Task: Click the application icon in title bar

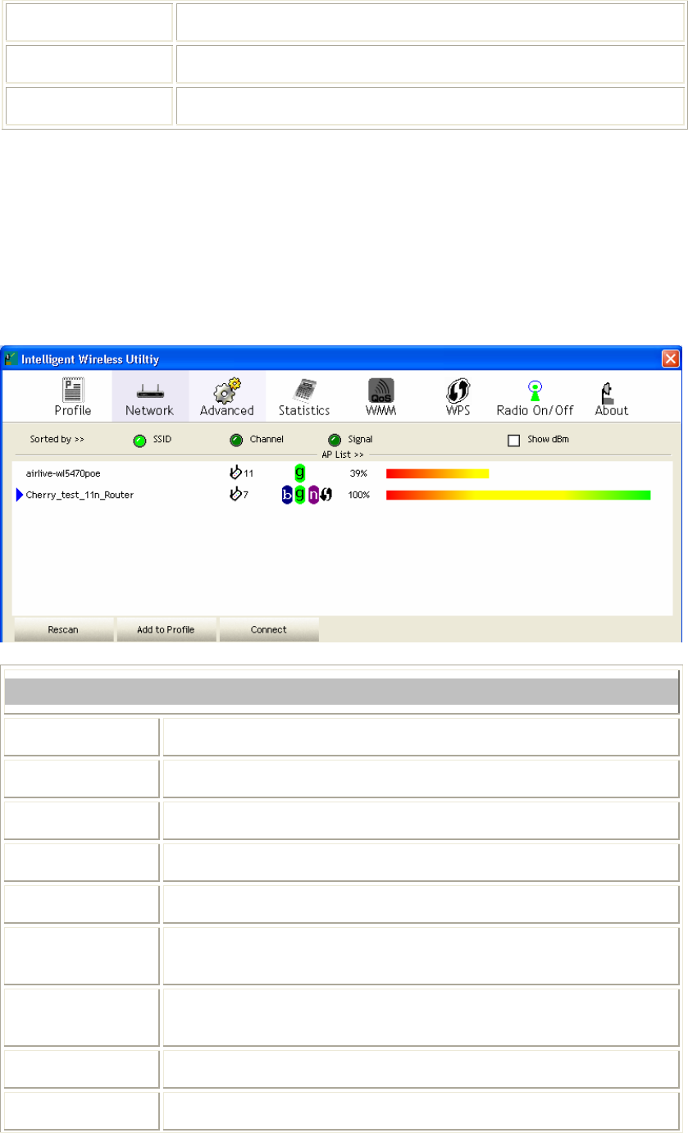Action: (11, 359)
